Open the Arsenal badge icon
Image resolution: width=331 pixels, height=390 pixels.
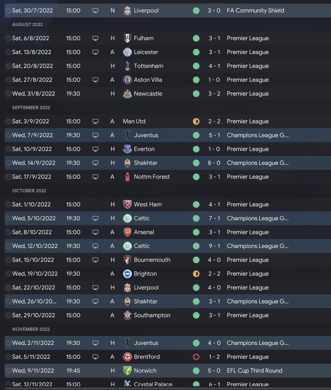pos(127,232)
